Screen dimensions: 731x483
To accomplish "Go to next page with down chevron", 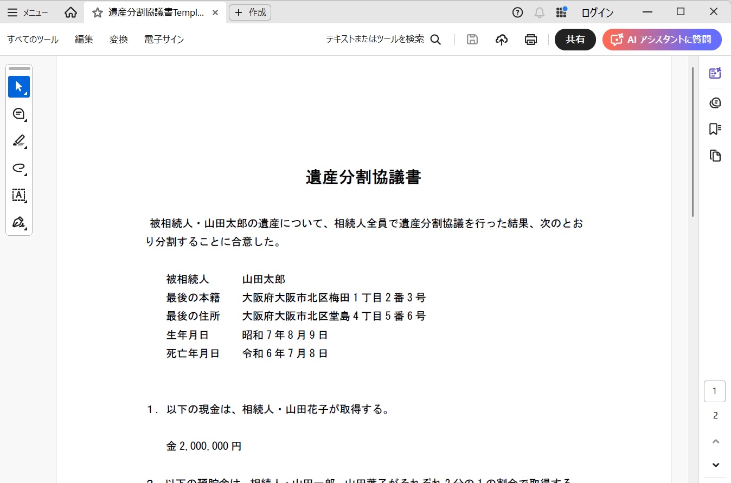I will click(715, 465).
